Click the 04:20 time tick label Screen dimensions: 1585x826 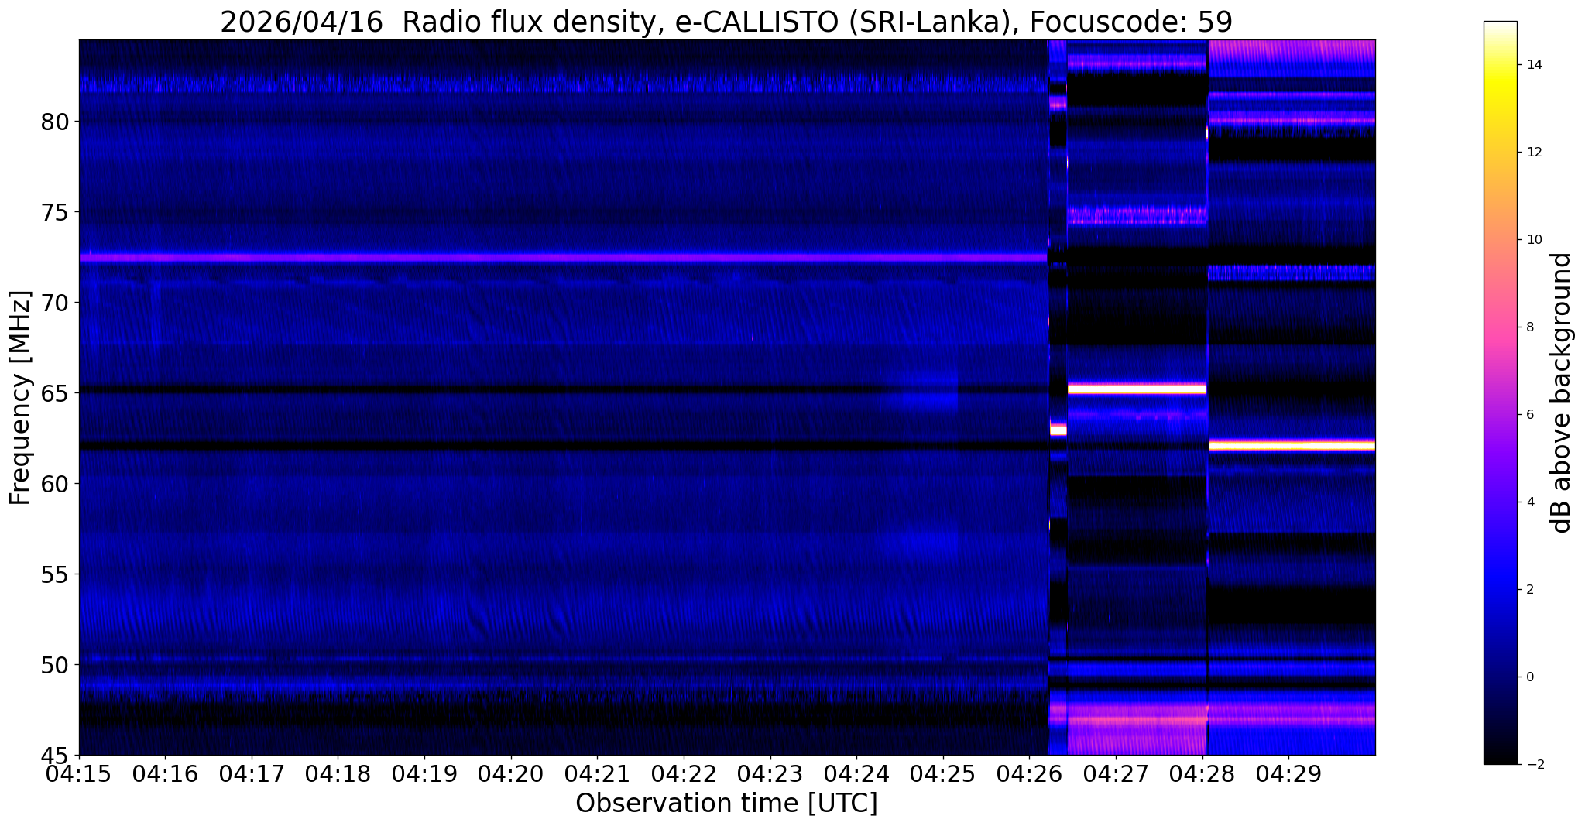pos(511,773)
